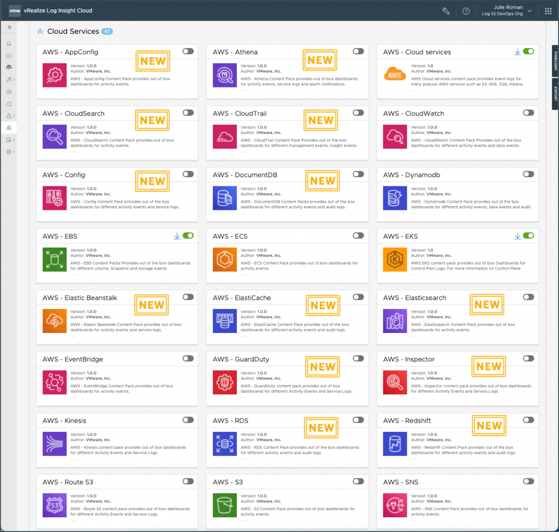Open the AWS - ElastiCache card title
Image resolution: width=559 pixels, height=532 pixels.
[x=242, y=298]
